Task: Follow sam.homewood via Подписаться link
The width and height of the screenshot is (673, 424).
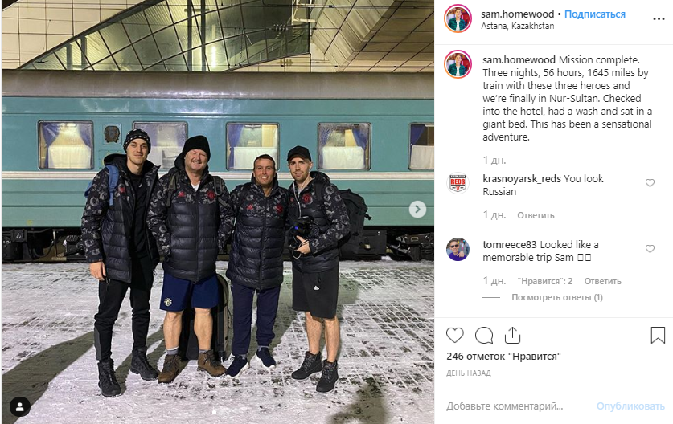Action: point(595,14)
